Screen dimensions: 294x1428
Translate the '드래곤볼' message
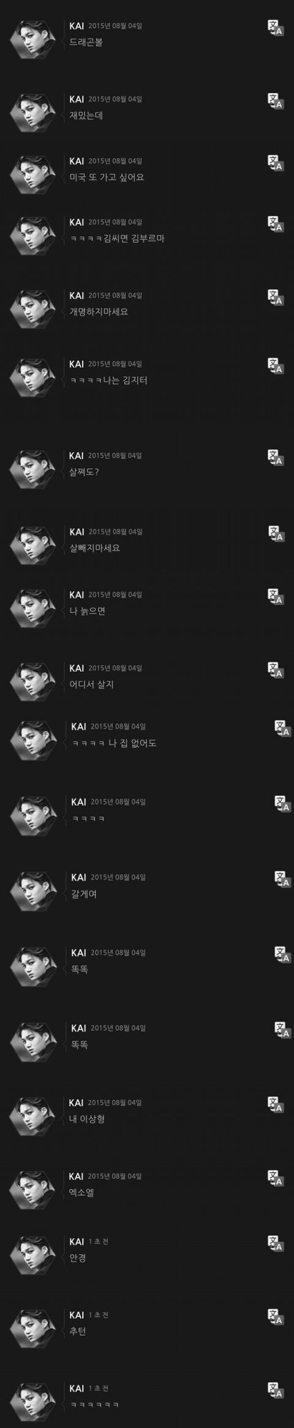pyautogui.click(x=276, y=29)
